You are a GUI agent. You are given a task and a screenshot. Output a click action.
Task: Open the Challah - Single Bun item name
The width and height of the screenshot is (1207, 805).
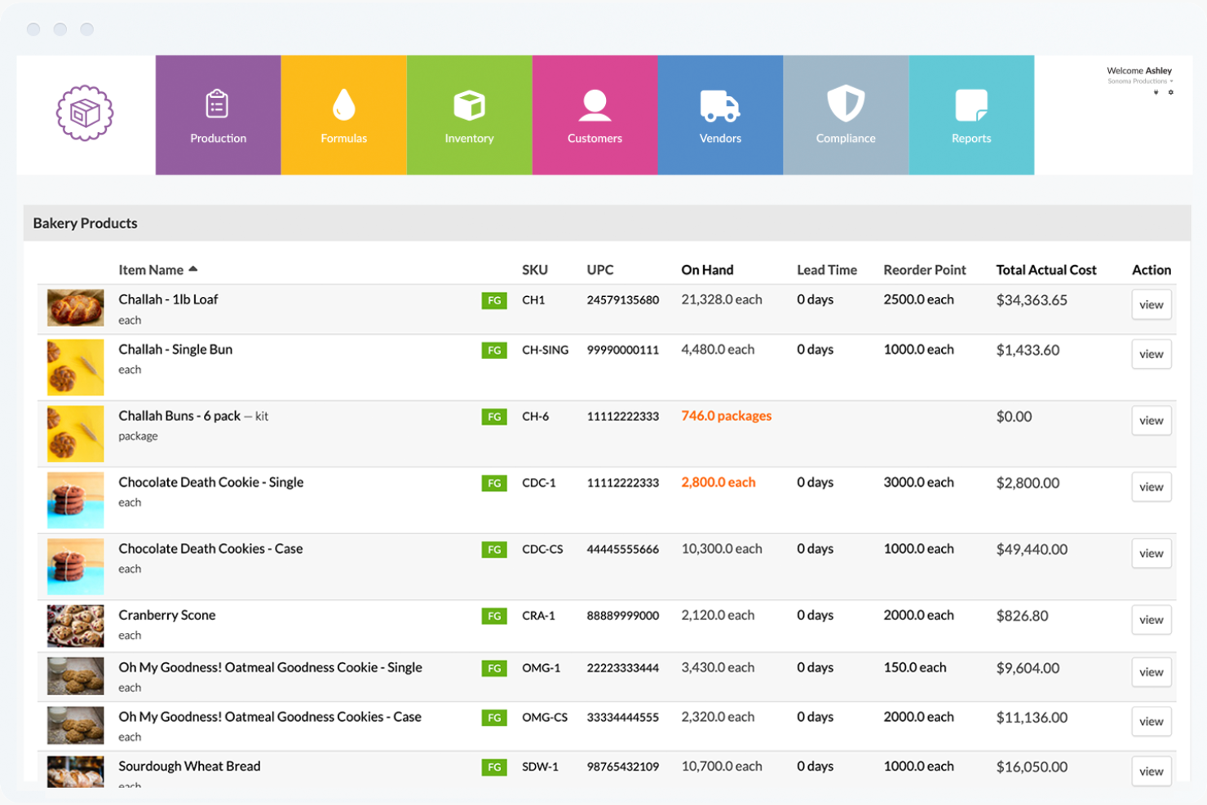[175, 349]
